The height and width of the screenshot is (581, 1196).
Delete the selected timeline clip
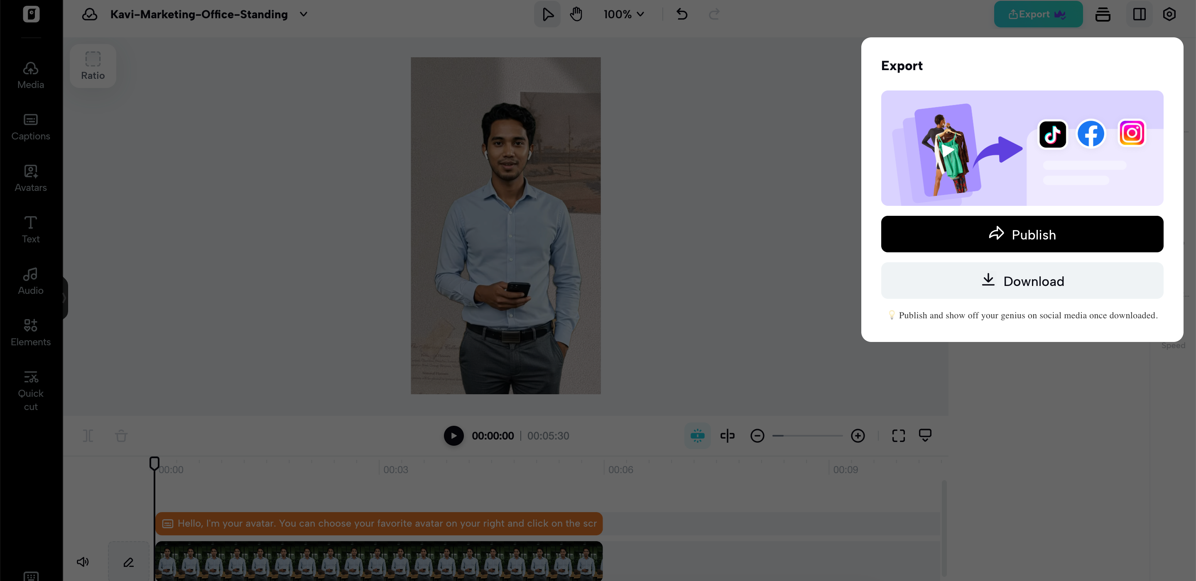point(121,435)
